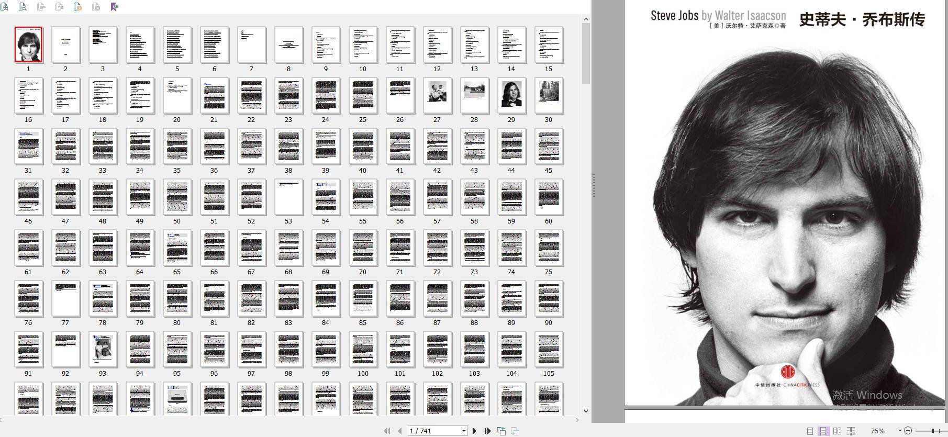948x437 pixels.
Task: Click the Chinese title 史蒂夫·乔布斯传 on the cover
Action: [863, 19]
